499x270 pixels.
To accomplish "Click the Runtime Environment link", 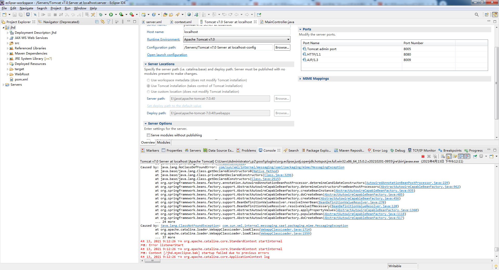I will [163, 39].
